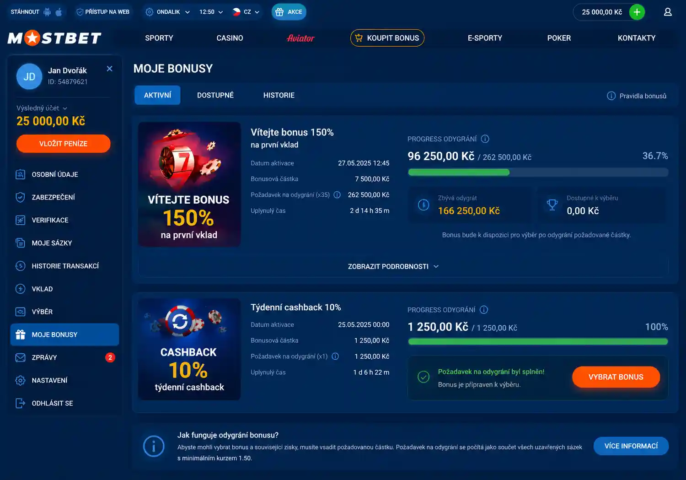Click the large info icon in help banner
The image size is (686, 480).
click(x=154, y=446)
